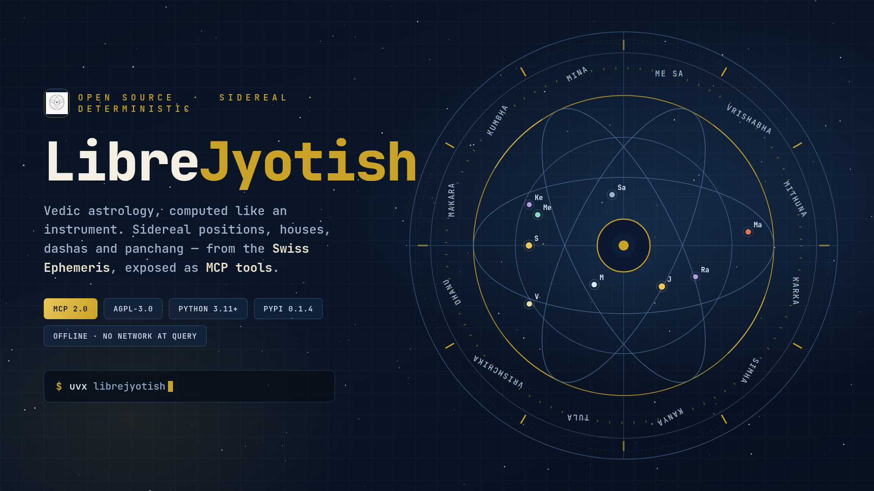
Task: Click the MAKARA zodiac label
Action: [x=452, y=200]
